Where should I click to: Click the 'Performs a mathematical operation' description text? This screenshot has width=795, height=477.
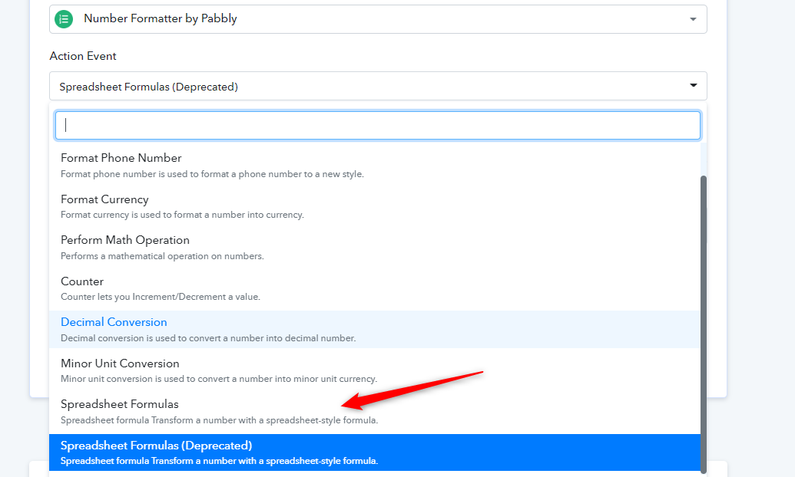(x=162, y=256)
